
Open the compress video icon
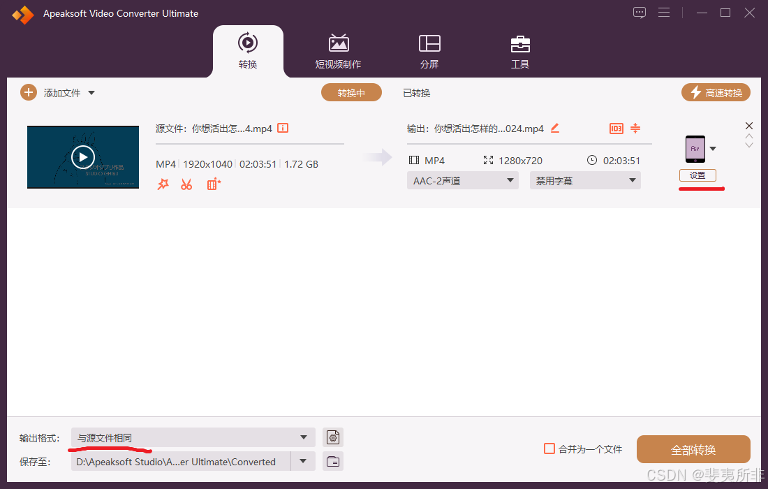(x=635, y=128)
